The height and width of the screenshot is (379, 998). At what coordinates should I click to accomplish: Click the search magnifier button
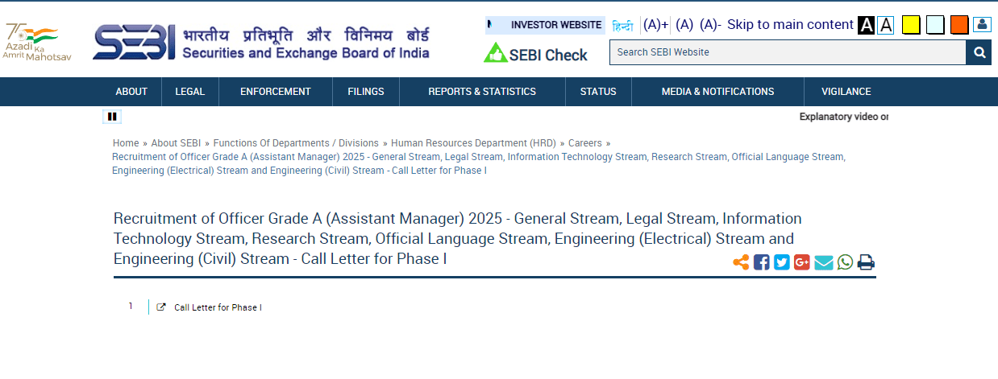(978, 52)
